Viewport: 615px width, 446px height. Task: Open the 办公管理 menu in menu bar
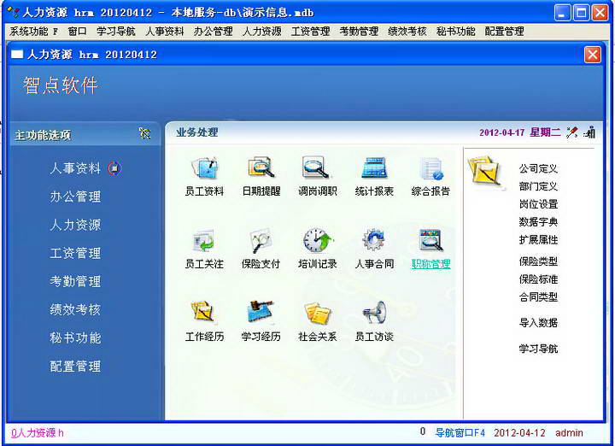point(214,32)
